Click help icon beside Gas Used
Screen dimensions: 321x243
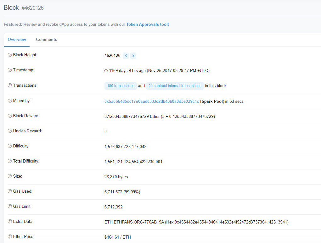coord(10,191)
